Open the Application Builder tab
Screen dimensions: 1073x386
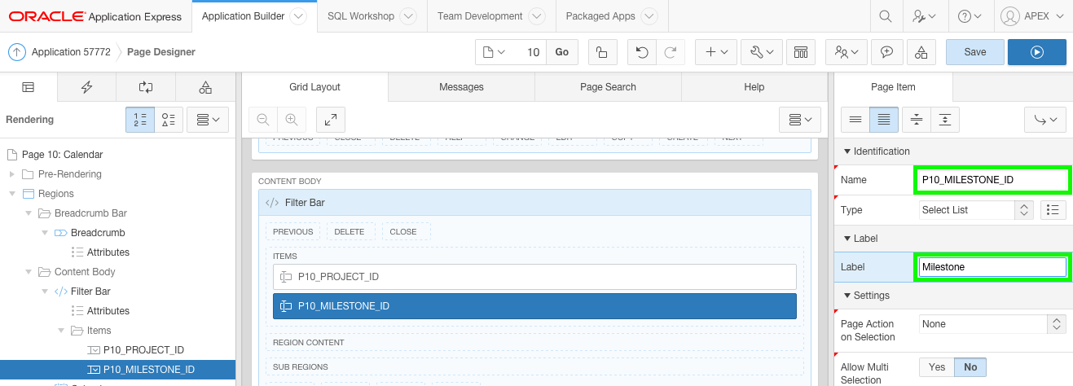click(x=243, y=16)
